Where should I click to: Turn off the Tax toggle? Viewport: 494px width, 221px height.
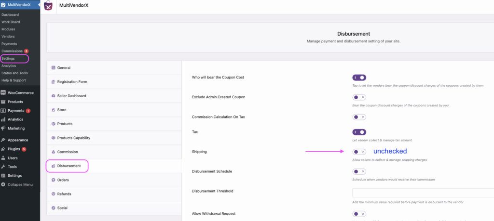[359, 132]
